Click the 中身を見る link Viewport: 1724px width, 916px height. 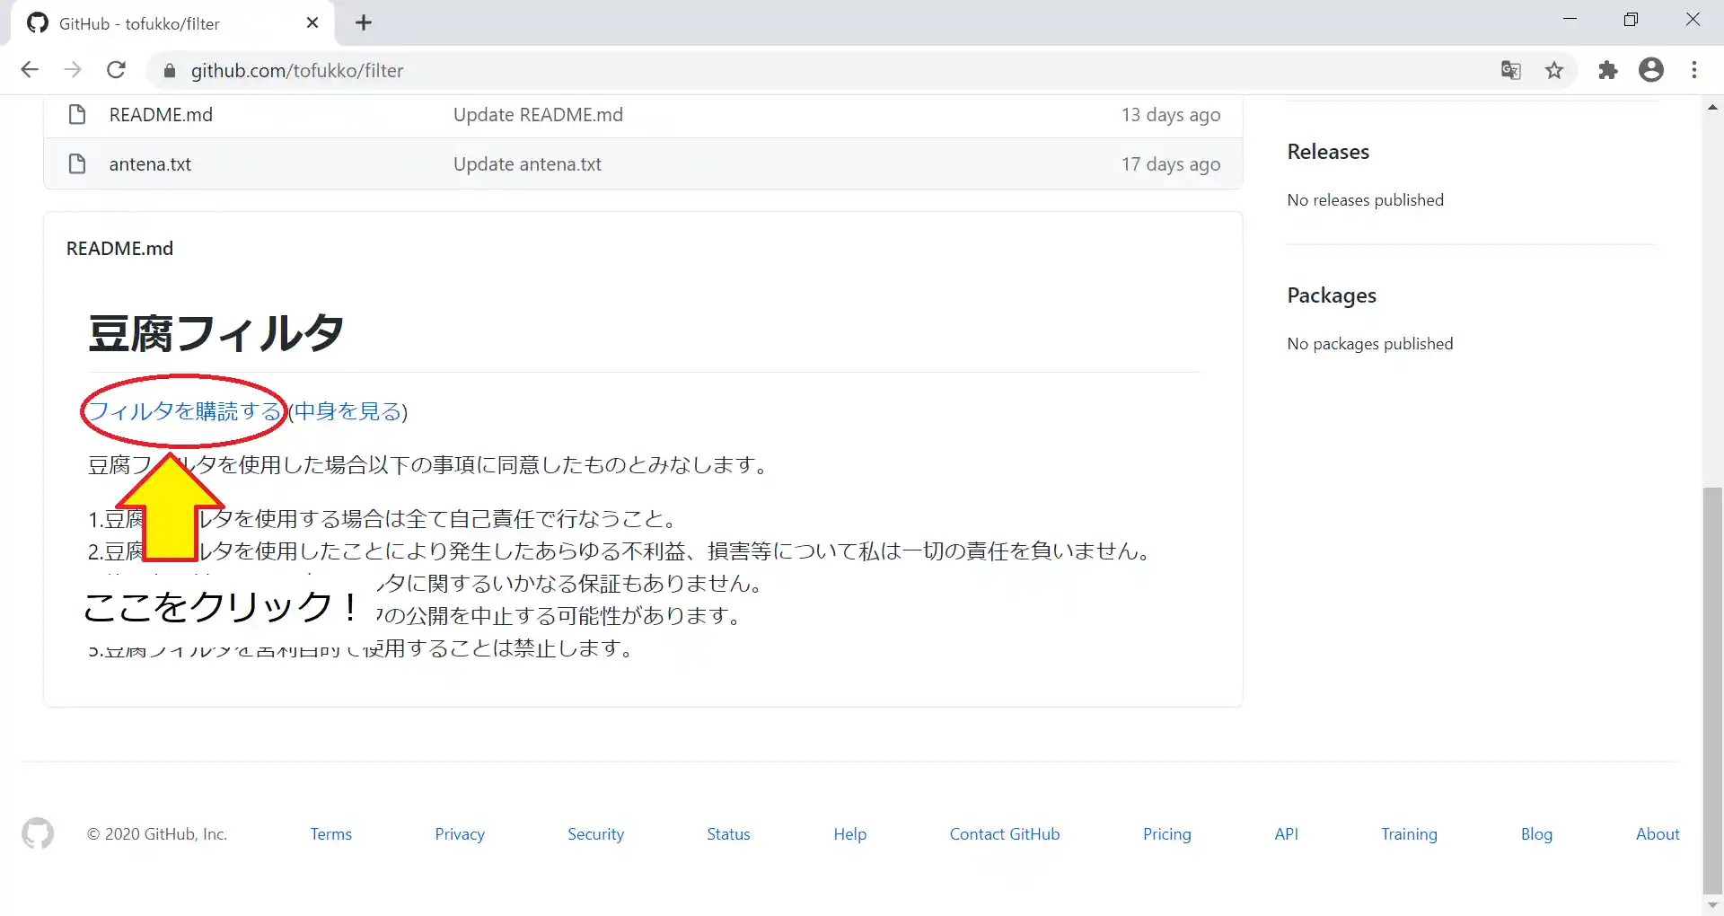coord(347,411)
